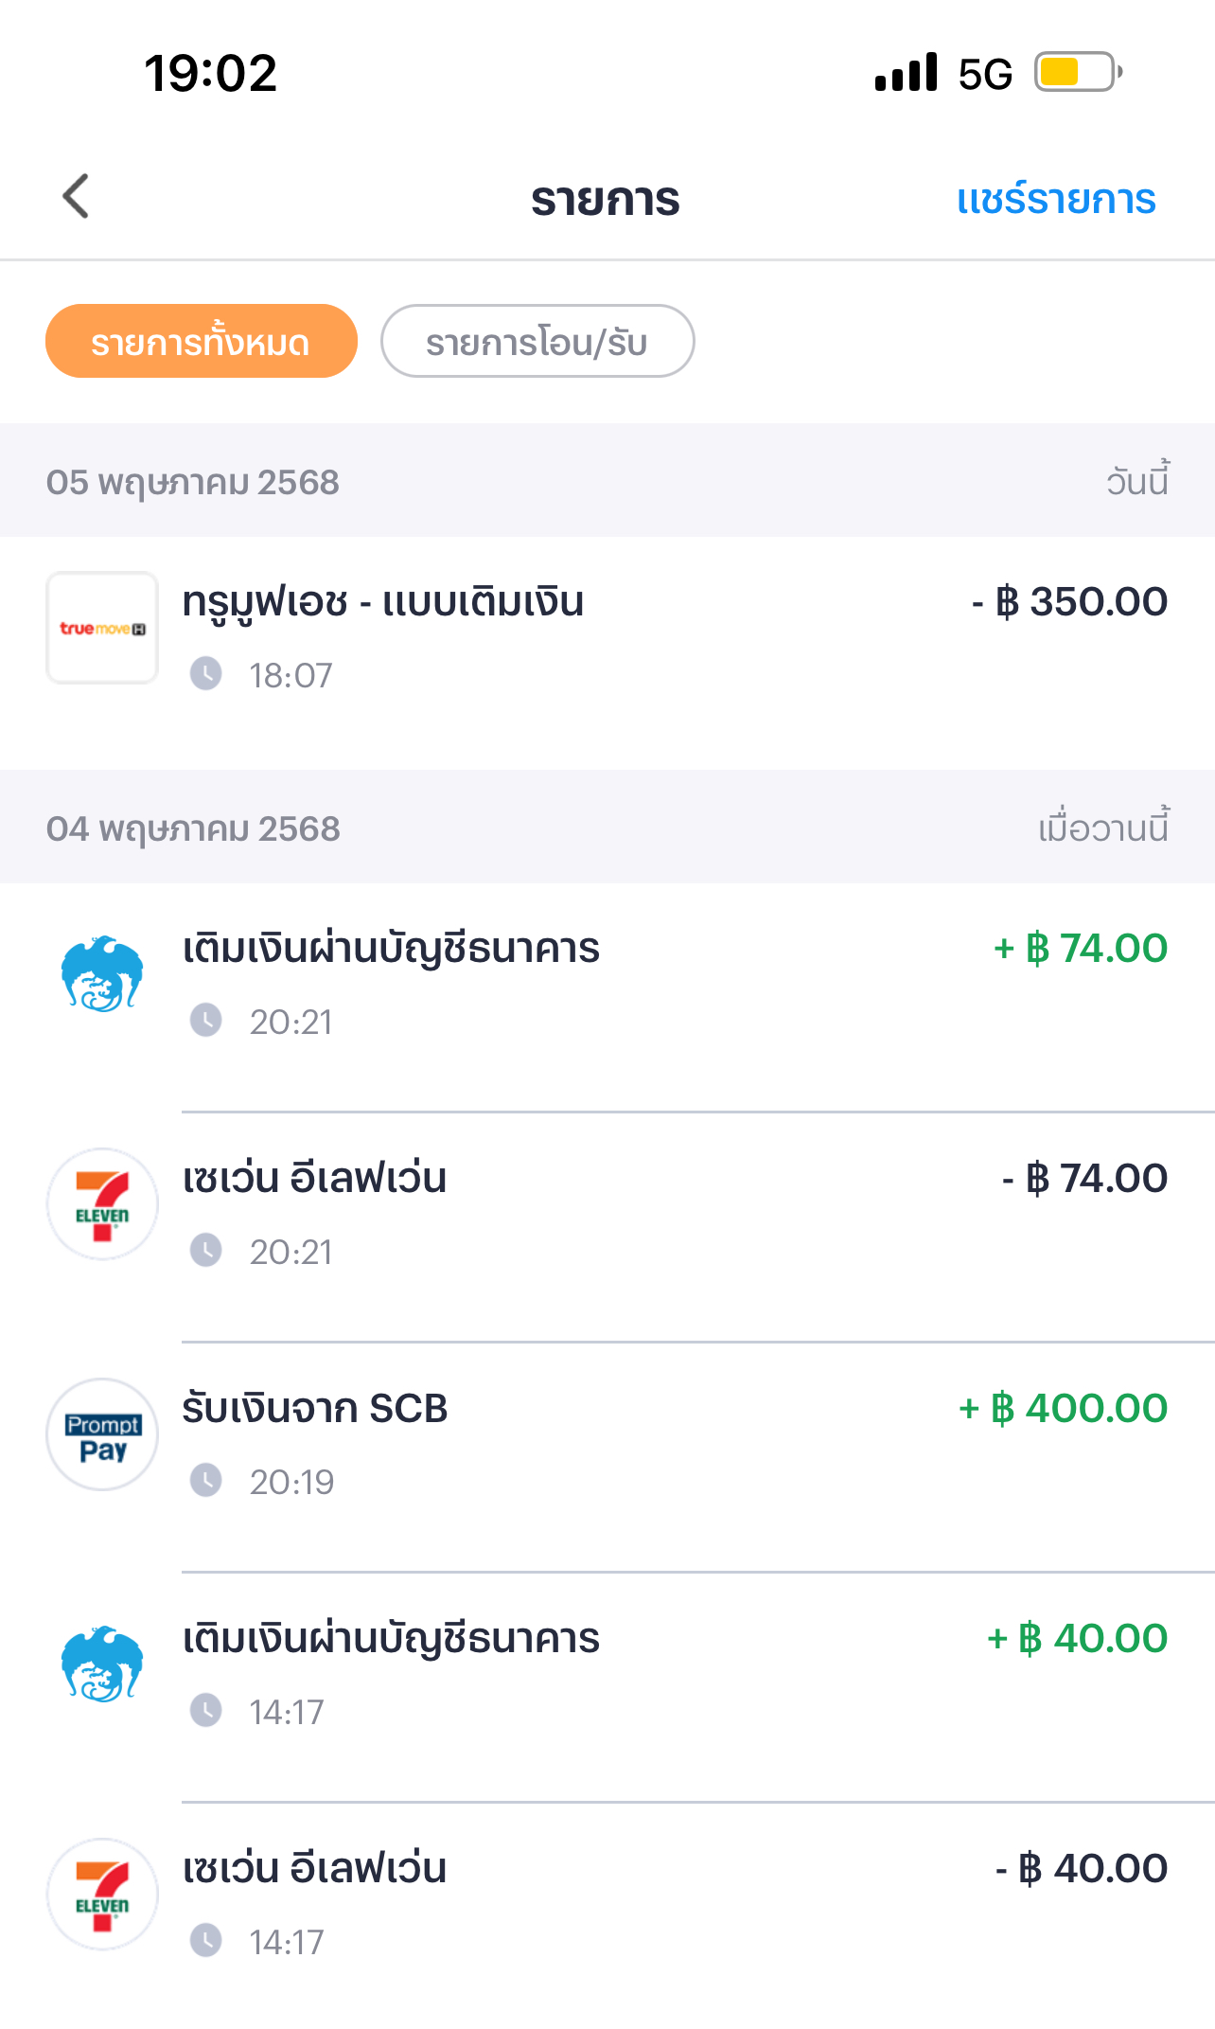
Task: Open the ทรูมูฟเอช - แบบเติมเงิน transaction
Action: (382, 602)
